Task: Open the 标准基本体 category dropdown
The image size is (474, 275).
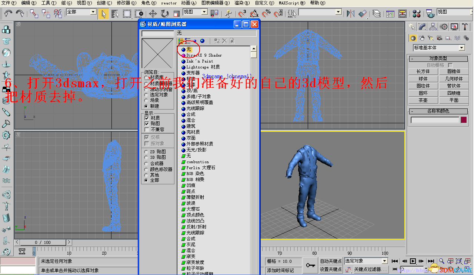Action: point(461,48)
